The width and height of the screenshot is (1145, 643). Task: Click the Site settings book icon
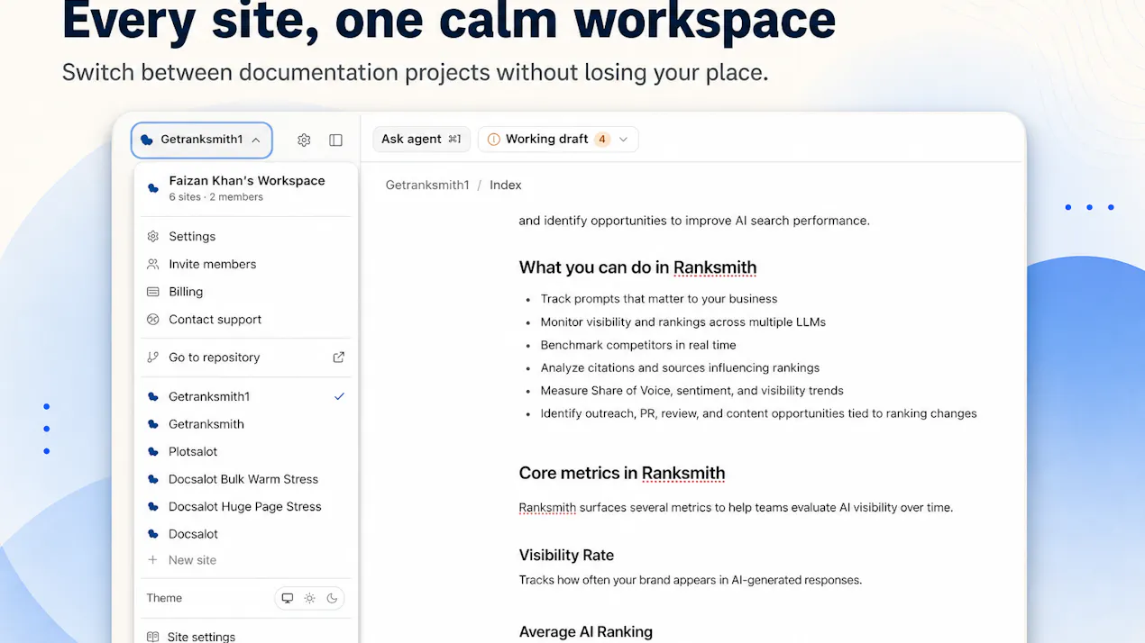click(x=152, y=637)
